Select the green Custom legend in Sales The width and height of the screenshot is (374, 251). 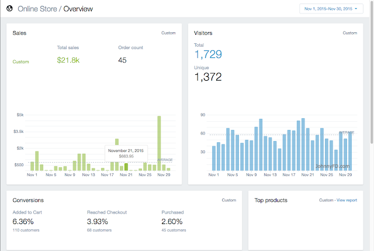tap(21, 61)
